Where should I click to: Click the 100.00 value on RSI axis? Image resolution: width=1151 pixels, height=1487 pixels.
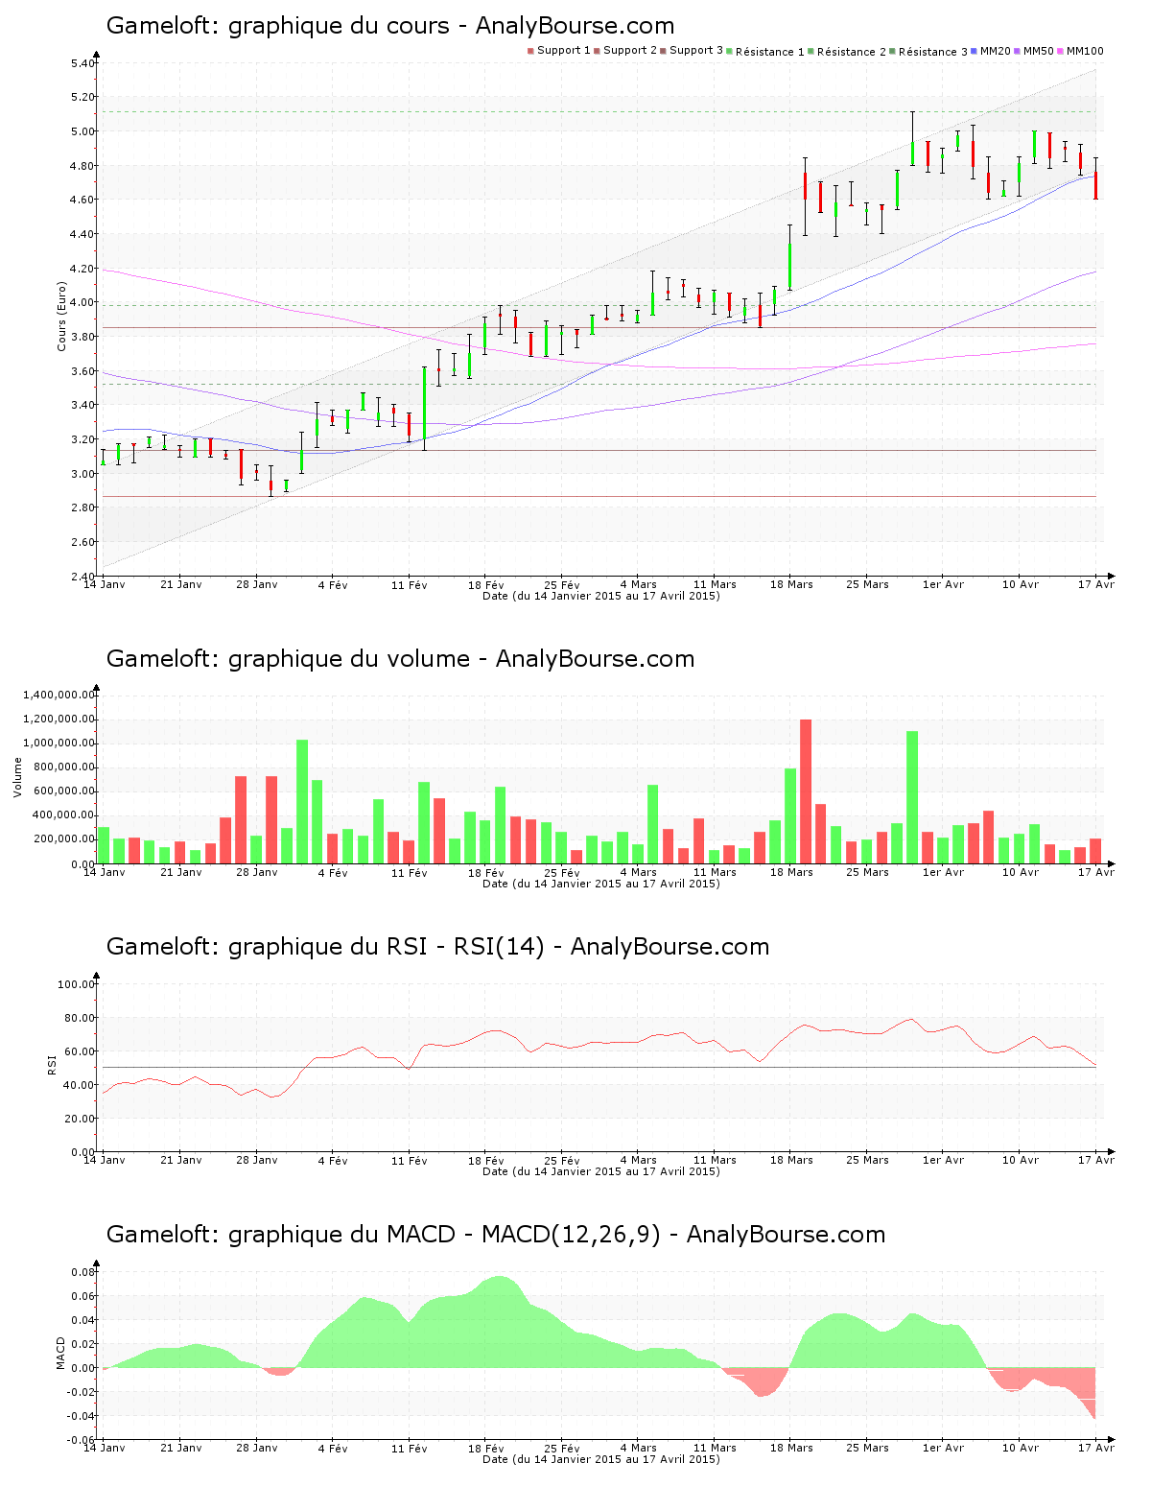tap(78, 984)
